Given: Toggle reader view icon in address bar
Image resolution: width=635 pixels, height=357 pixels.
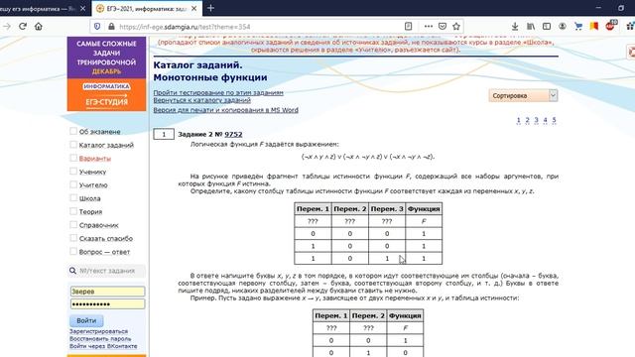Looking at the screenshot, I should tap(408, 27).
